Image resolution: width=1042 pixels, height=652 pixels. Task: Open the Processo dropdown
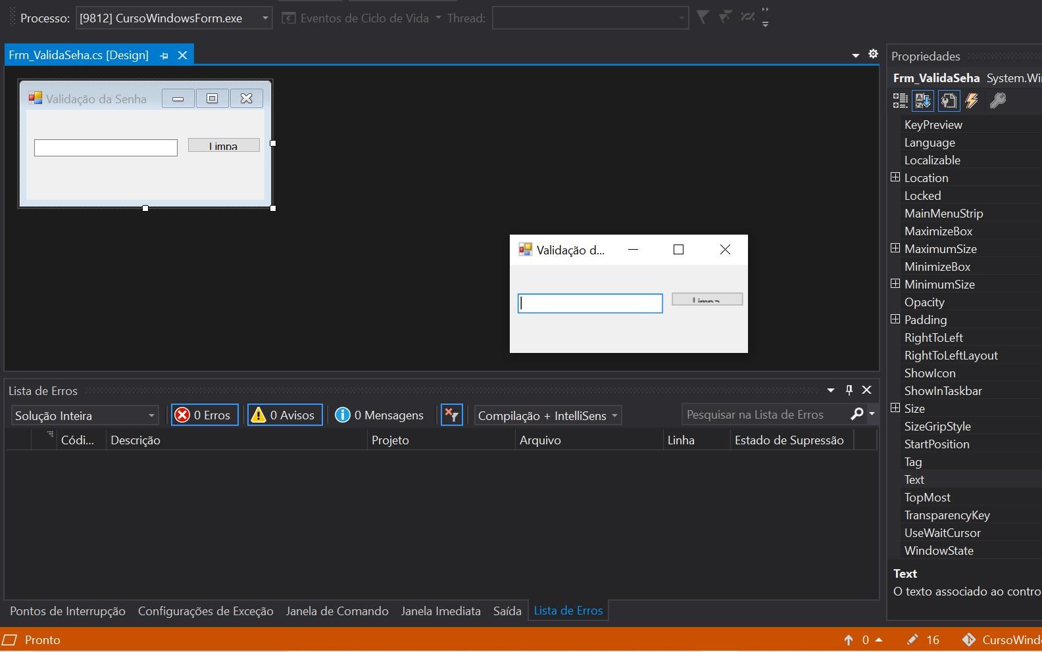265,18
